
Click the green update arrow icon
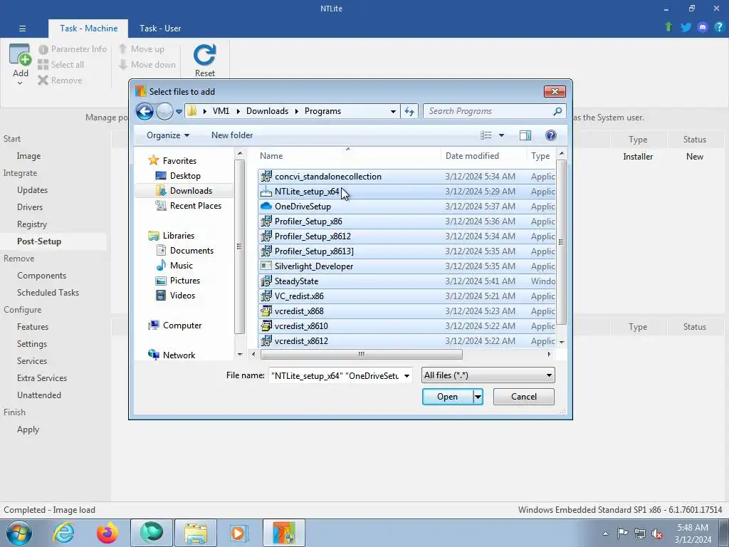(x=668, y=27)
